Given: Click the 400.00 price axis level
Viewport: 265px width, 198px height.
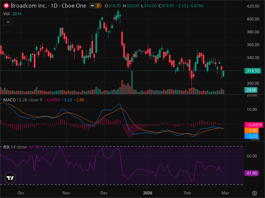Looking at the screenshot, I should [x=253, y=19].
